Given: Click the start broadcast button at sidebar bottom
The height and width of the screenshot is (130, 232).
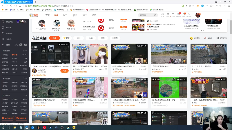Looking at the screenshot, I should 21,118.
